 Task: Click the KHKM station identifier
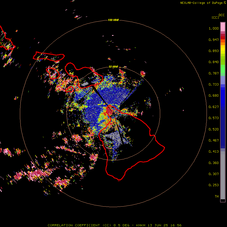(x=141, y=225)
